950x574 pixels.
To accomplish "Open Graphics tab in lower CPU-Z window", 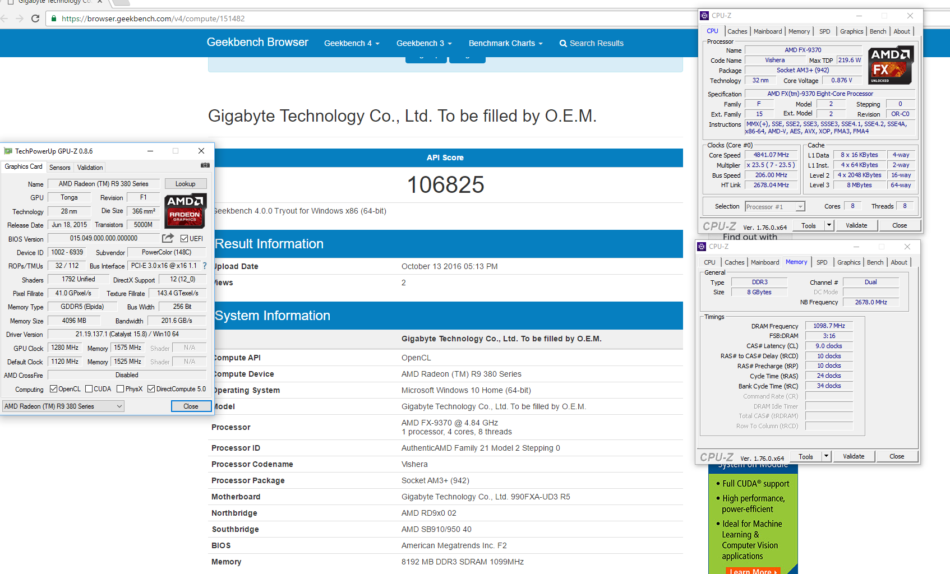I will (x=848, y=262).
